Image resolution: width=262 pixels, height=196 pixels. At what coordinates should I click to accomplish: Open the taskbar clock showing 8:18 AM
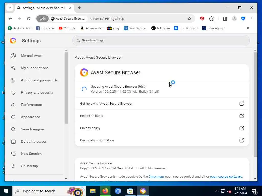pyautogui.click(x=240, y=191)
